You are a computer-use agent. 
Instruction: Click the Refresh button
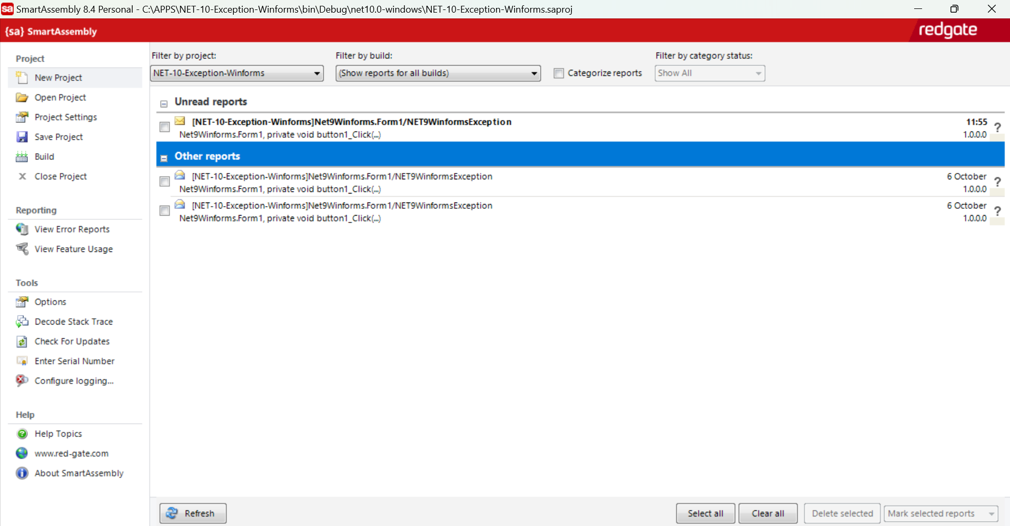pyautogui.click(x=193, y=513)
